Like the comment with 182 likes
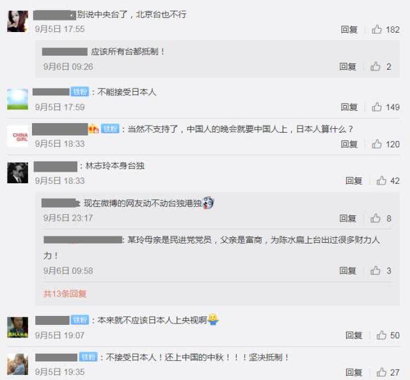The image size is (410, 380). 377,29
